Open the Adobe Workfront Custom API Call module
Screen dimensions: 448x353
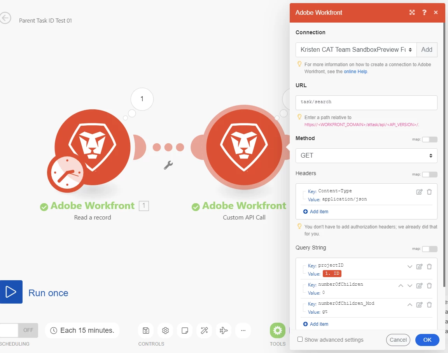(x=244, y=147)
